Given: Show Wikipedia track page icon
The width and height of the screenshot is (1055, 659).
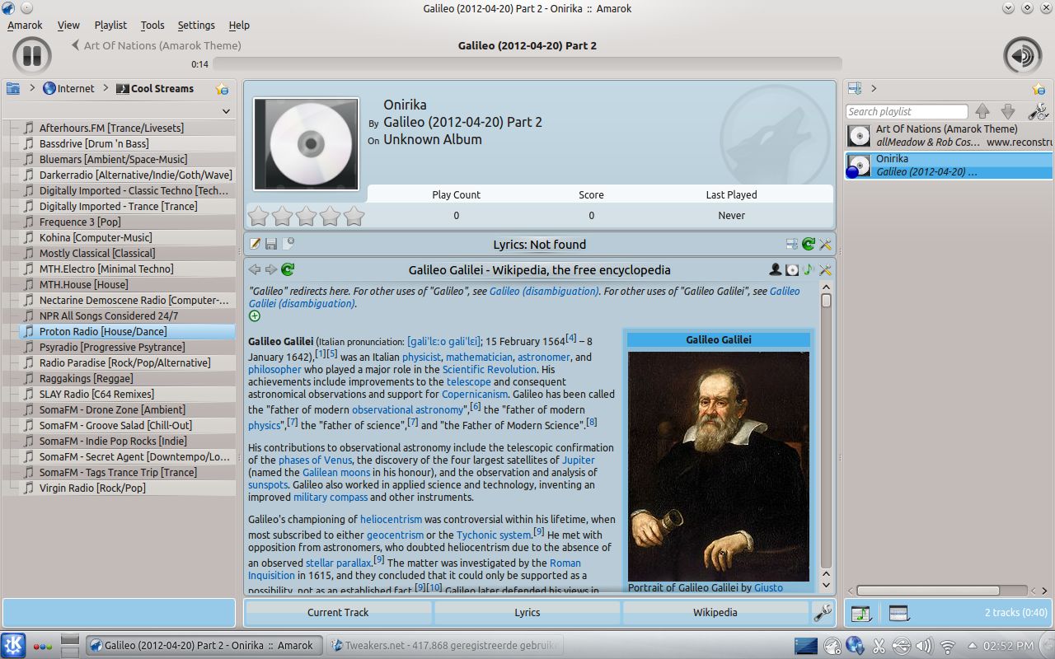Looking at the screenshot, I should click(x=809, y=269).
